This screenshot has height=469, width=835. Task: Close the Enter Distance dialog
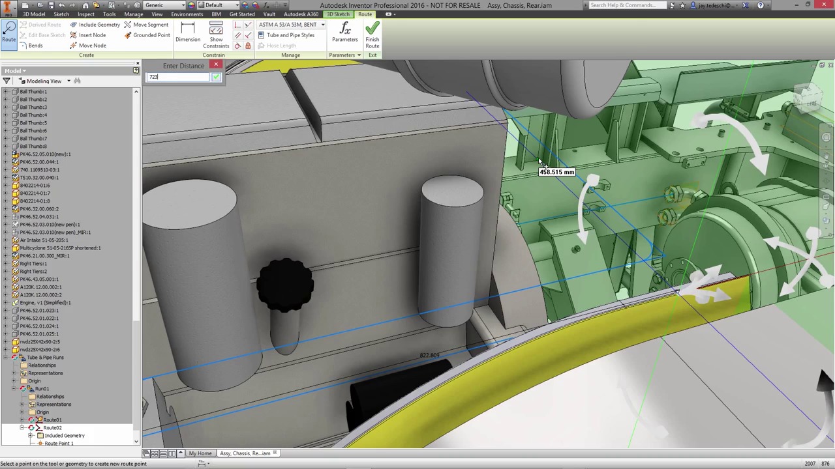click(216, 65)
